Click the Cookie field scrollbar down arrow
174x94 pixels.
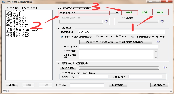tap(156, 58)
